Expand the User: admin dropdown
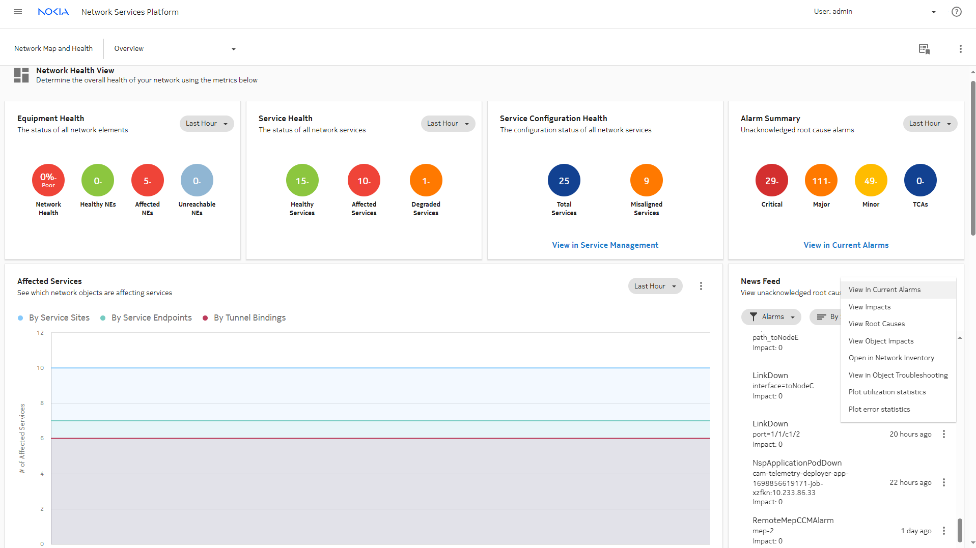976x548 pixels. pyautogui.click(x=875, y=12)
